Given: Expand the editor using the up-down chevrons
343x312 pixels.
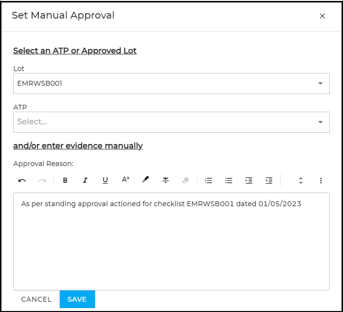Looking at the screenshot, I should (301, 180).
